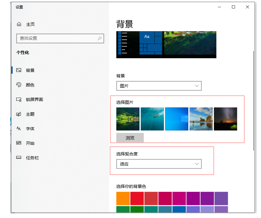
Task: Maximize the Settings window
Action: 233,7
